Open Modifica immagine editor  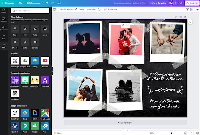click(68, 9)
